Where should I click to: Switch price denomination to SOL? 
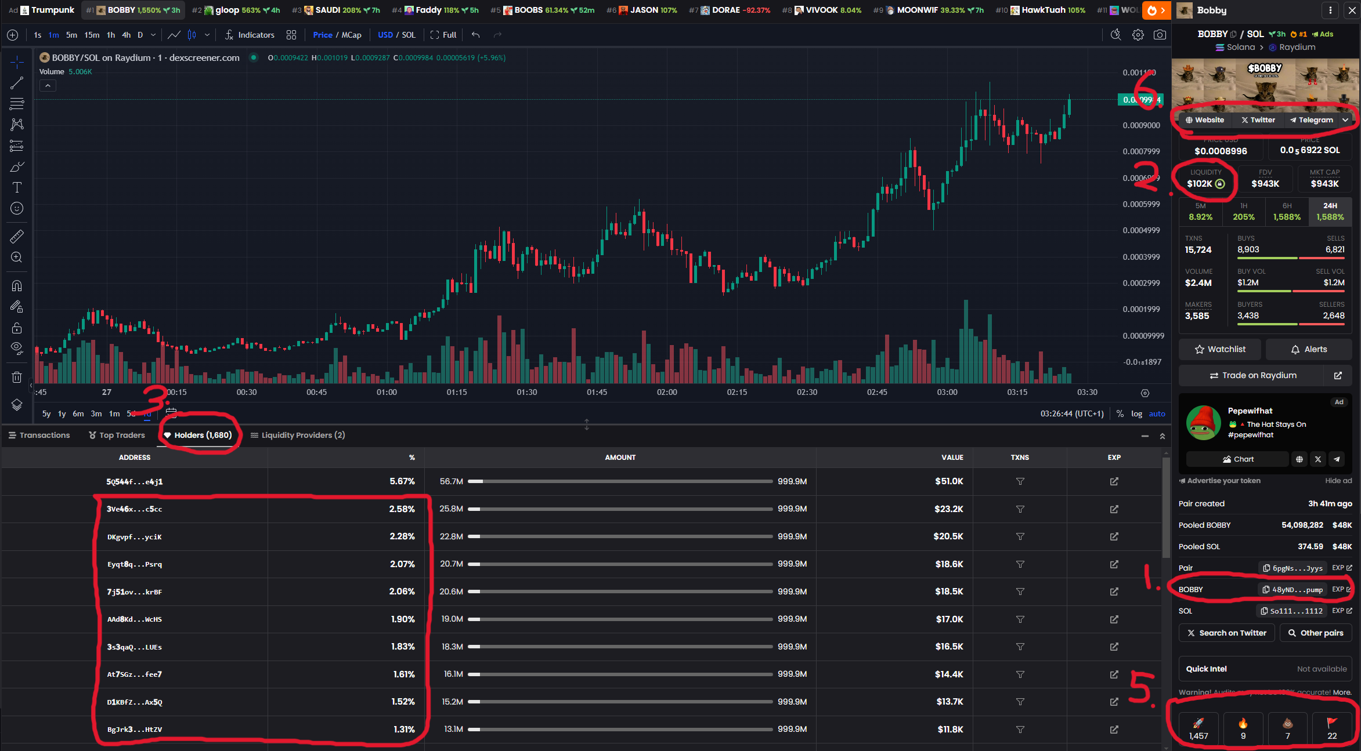(409, 35)
